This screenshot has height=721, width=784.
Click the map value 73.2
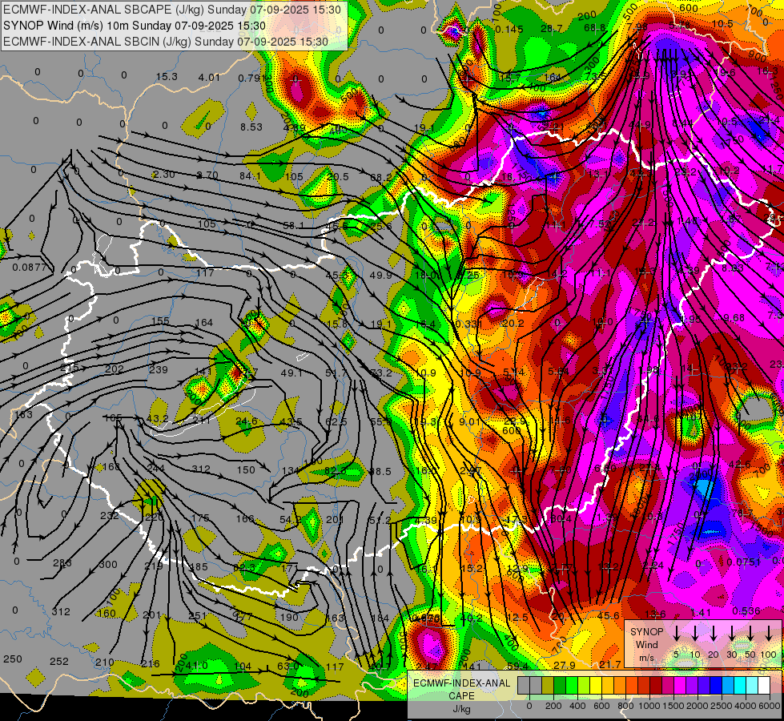381,373
